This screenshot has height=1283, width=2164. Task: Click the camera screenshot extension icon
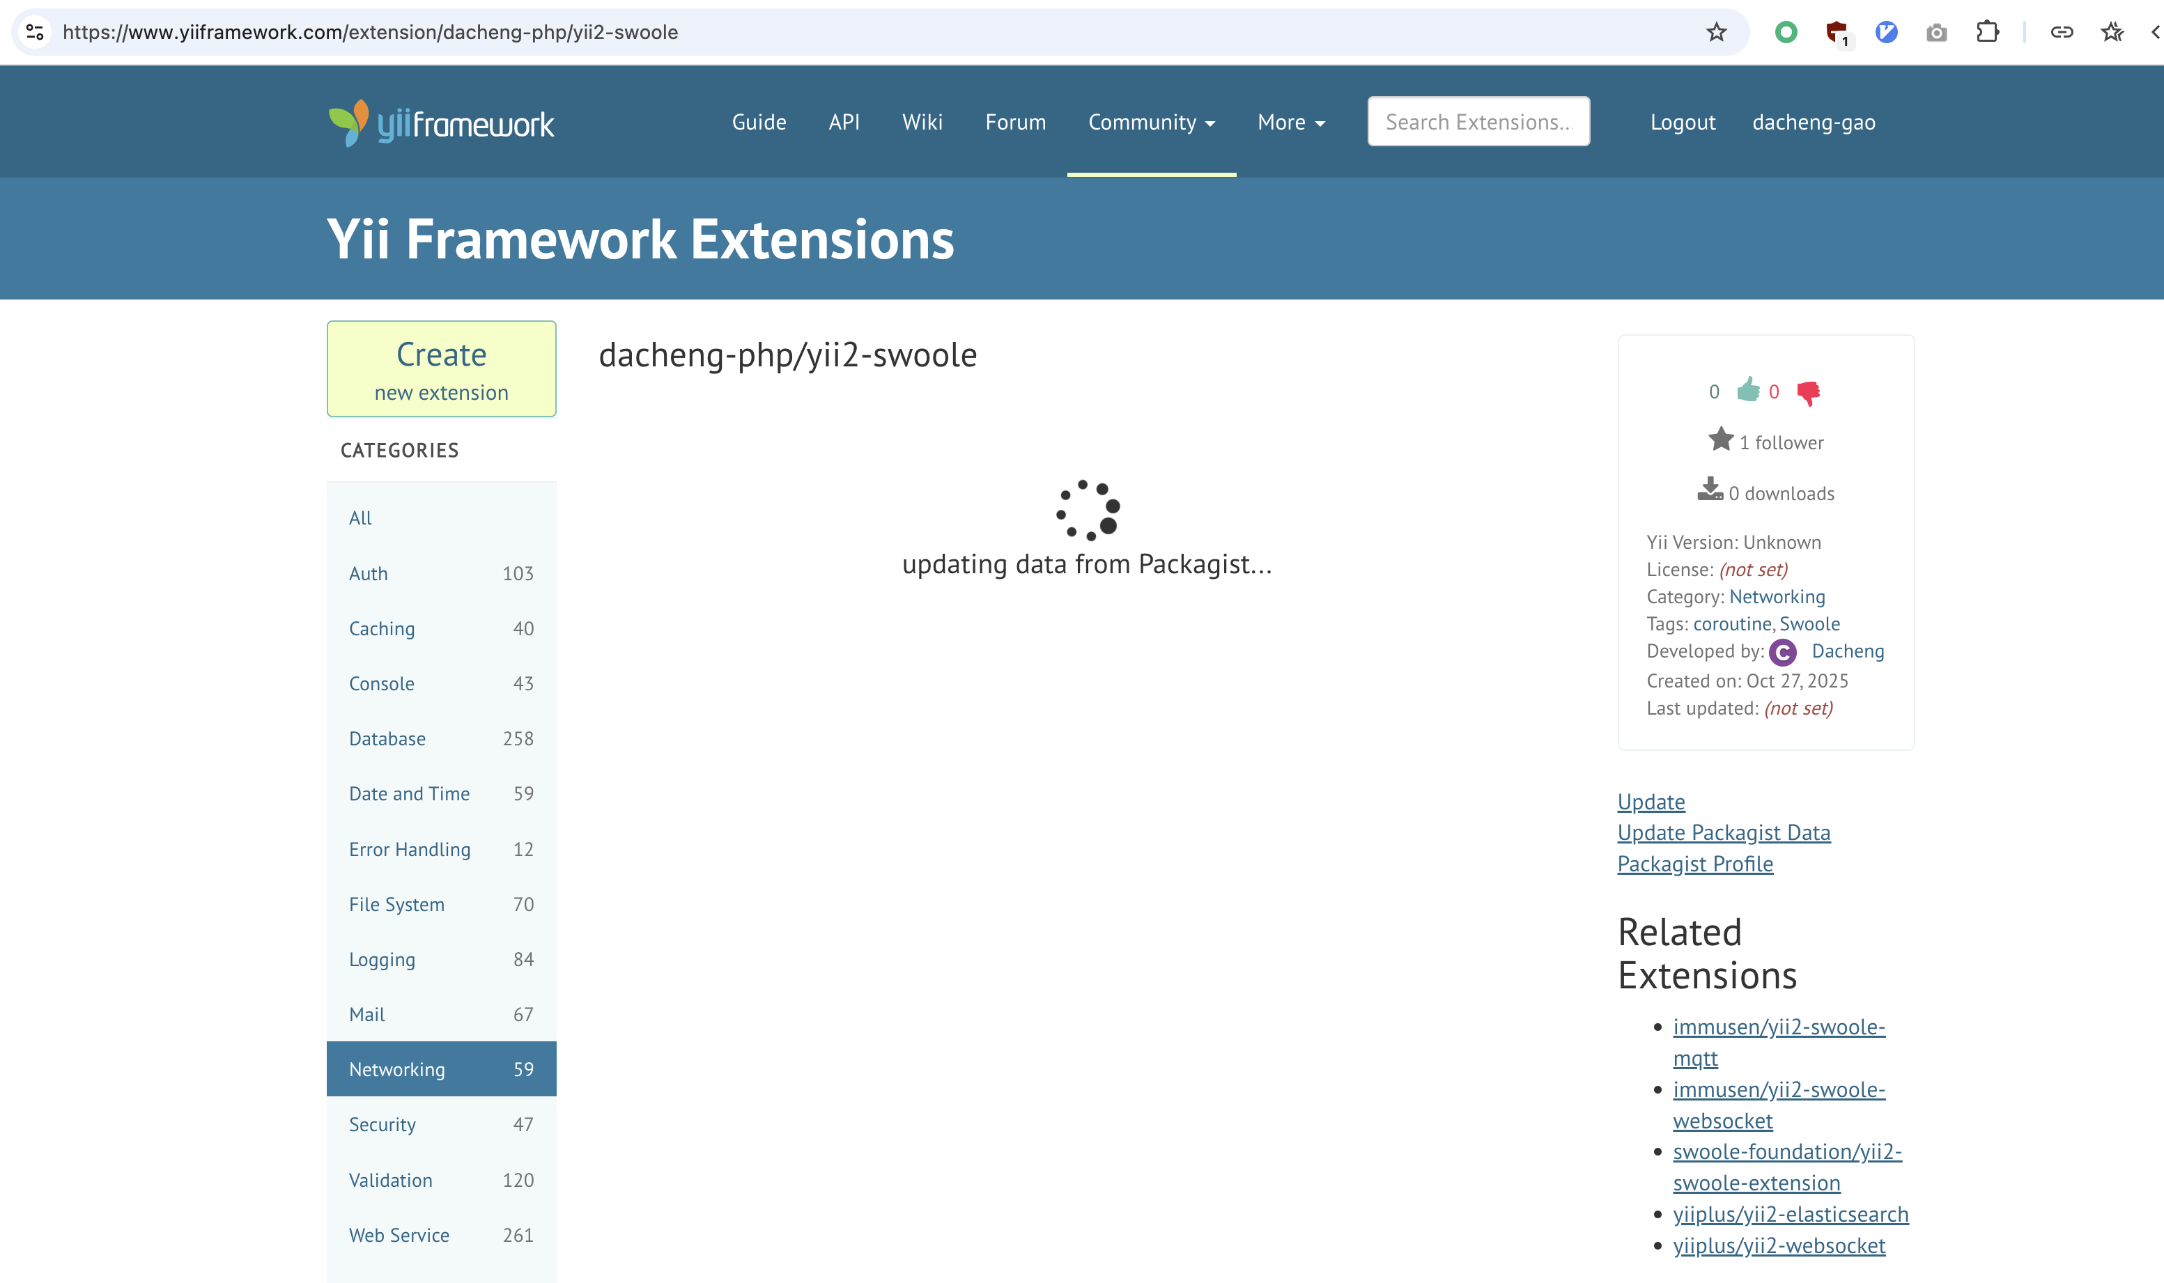click(x=1937, y=33)
